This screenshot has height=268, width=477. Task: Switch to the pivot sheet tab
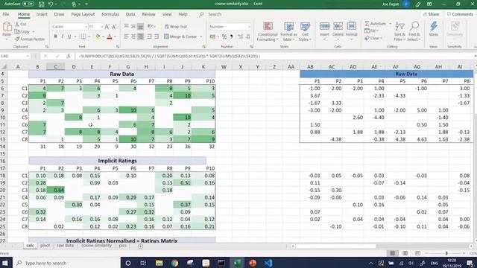(45, 246)
